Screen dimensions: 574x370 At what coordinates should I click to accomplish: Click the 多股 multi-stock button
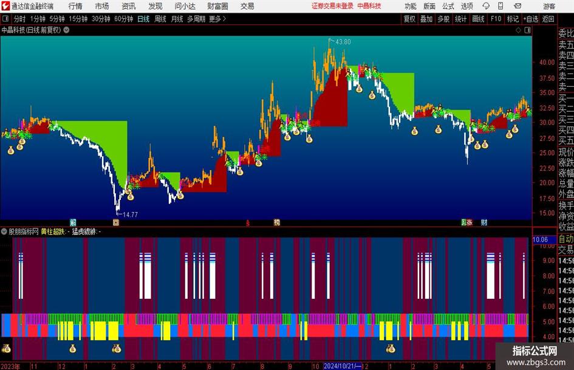443,19
